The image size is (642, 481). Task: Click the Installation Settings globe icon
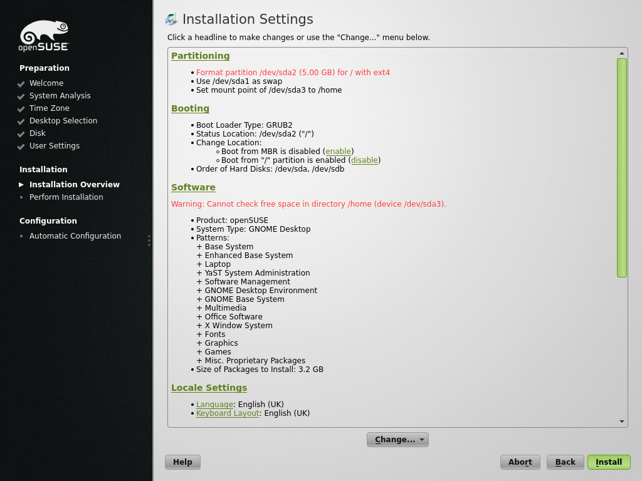pyautogui.click(x=171, y=19)
